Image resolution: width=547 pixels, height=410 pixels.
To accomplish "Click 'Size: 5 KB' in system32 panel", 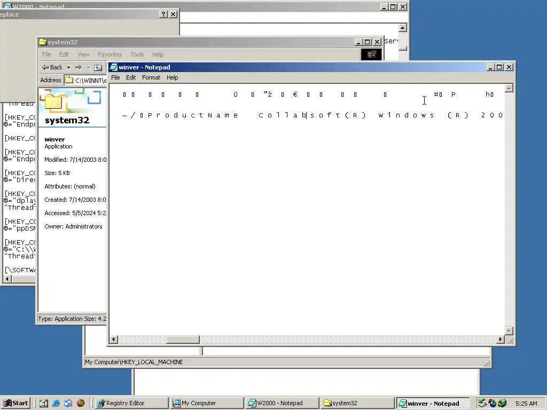I will 57,173.
